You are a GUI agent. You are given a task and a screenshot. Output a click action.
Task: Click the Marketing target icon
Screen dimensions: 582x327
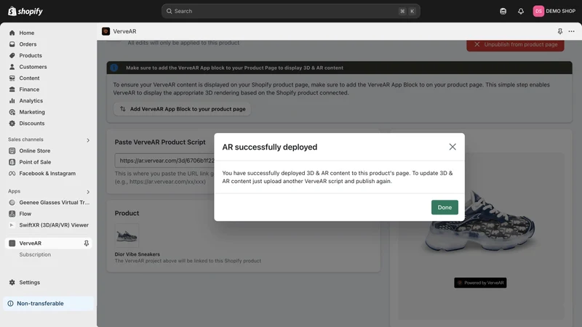tap(12, 112)
